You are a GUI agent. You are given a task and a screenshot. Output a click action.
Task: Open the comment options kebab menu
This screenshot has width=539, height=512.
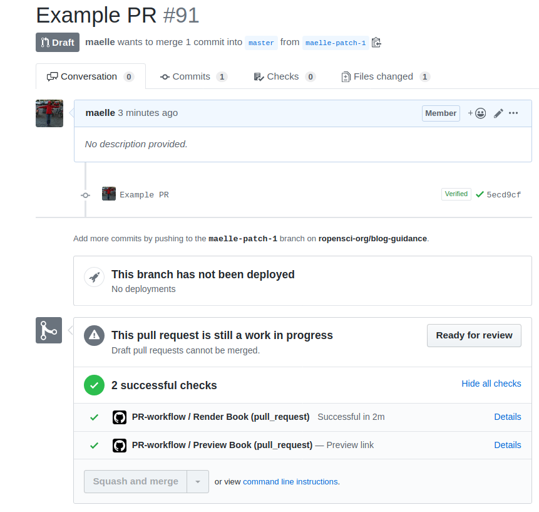coord(513,113)
